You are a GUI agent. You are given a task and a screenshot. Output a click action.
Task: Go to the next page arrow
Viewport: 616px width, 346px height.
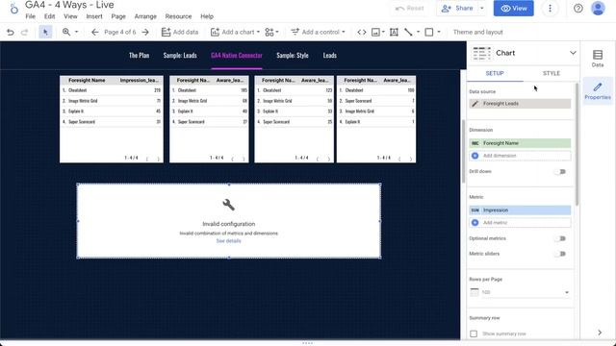pos(145,32)
